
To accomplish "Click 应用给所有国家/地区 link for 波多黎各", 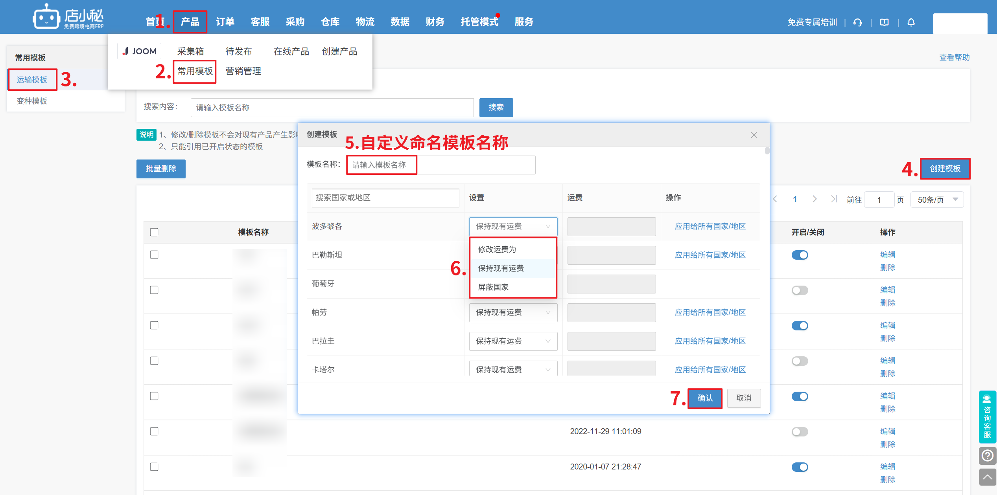I will coord(710,226).
